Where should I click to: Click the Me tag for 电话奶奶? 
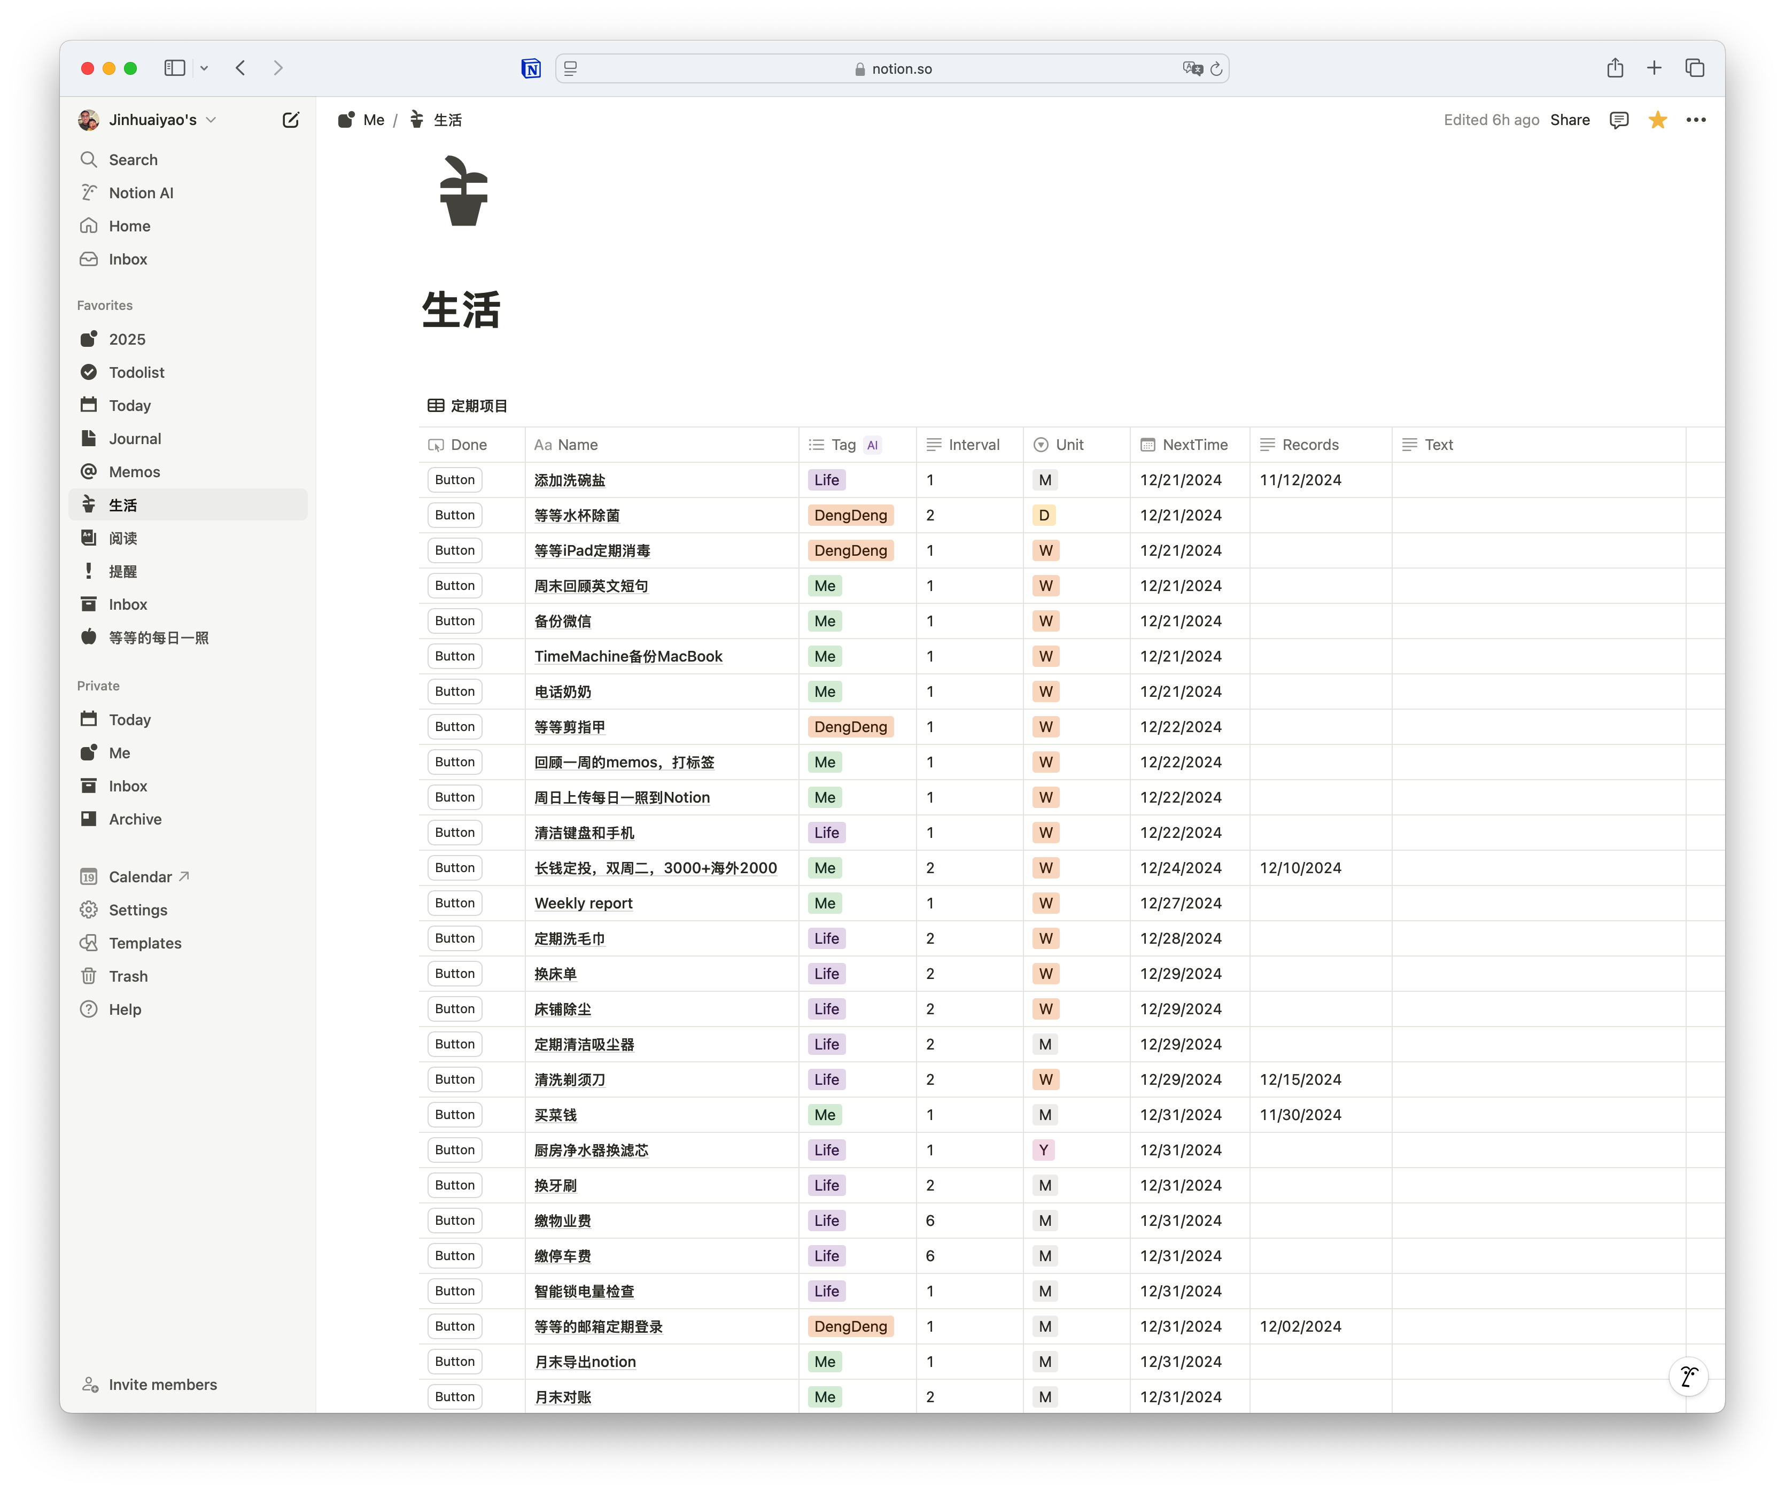coord(825,692)
